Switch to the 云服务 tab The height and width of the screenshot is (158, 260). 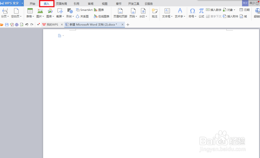[148, 4]
